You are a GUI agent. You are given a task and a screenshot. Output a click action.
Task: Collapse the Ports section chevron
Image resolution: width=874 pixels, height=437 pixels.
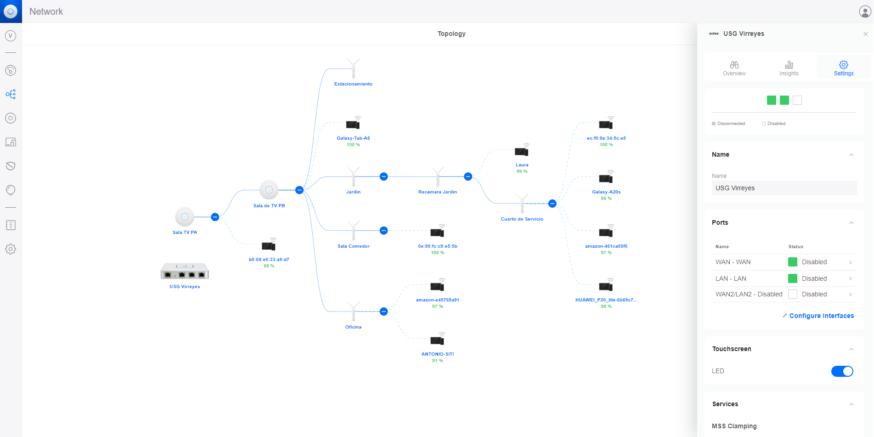click(x=851, y=223)
